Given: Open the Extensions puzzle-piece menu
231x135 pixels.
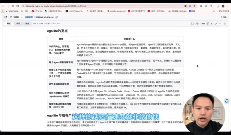Looking at the screenshot, I should click(211, 6).
